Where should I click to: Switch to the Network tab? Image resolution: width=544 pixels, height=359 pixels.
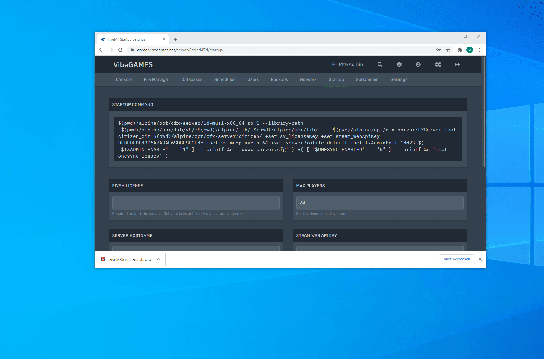[308, 79]
